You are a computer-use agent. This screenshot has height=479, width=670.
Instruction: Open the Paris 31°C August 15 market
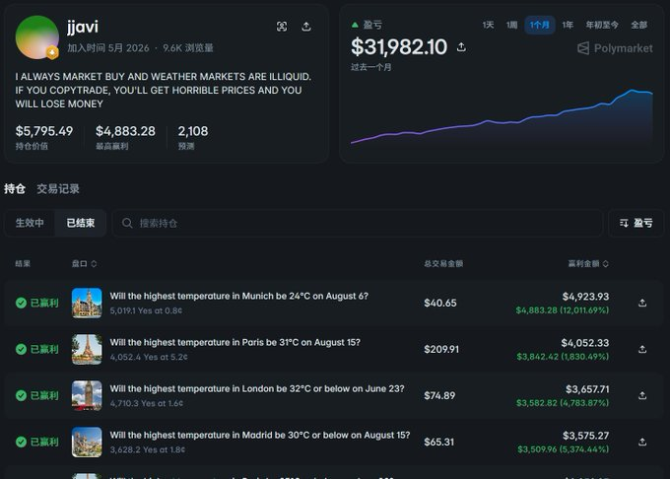pyautogui.click(x=235, y=342)
